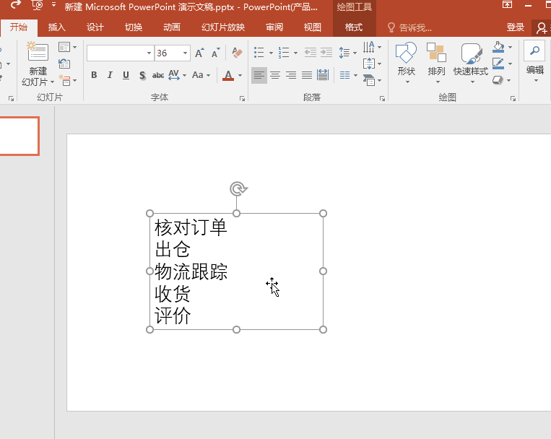The width and height of the screenshot is (551, 439).
Task: Open the 动画 (Animations) tab
Action: coord(172,27)
